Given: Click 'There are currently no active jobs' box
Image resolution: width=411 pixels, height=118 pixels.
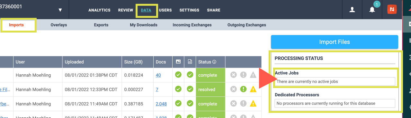Looking at the screenshot, I should [335, 82].
